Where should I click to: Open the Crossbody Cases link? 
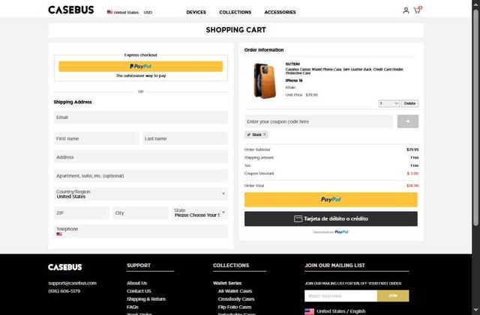pos(236,299)
